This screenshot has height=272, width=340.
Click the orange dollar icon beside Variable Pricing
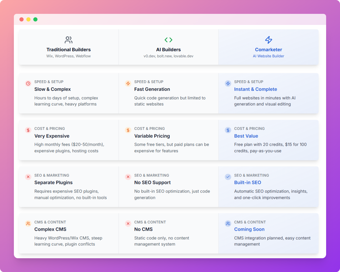pos(128,130)
